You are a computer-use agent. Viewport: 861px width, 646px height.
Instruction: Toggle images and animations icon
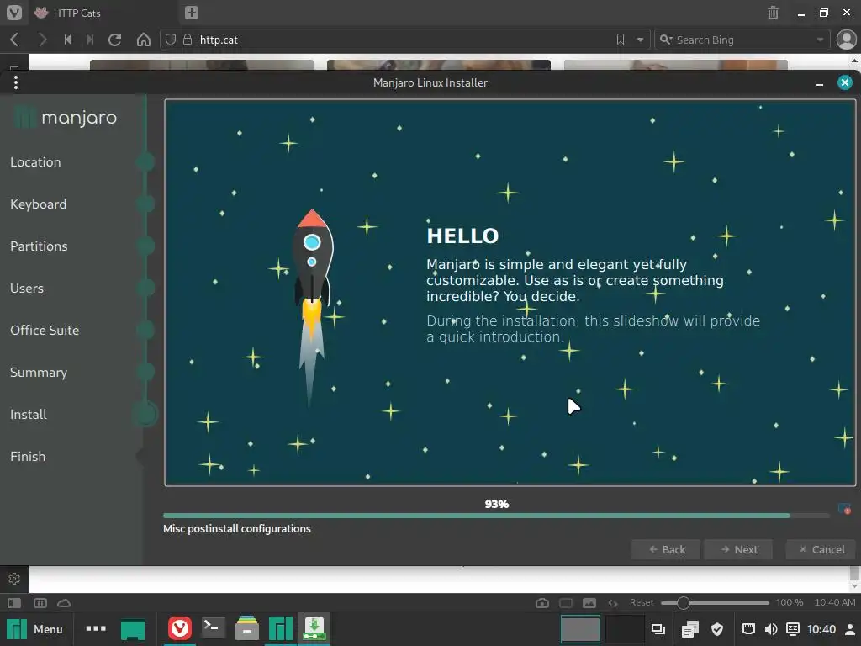pyautogui.click(x=589, y=602)
